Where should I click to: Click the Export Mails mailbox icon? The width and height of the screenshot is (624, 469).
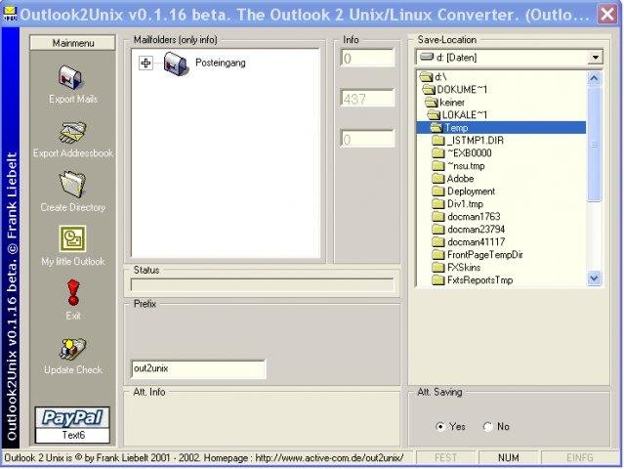pos(72,77)
